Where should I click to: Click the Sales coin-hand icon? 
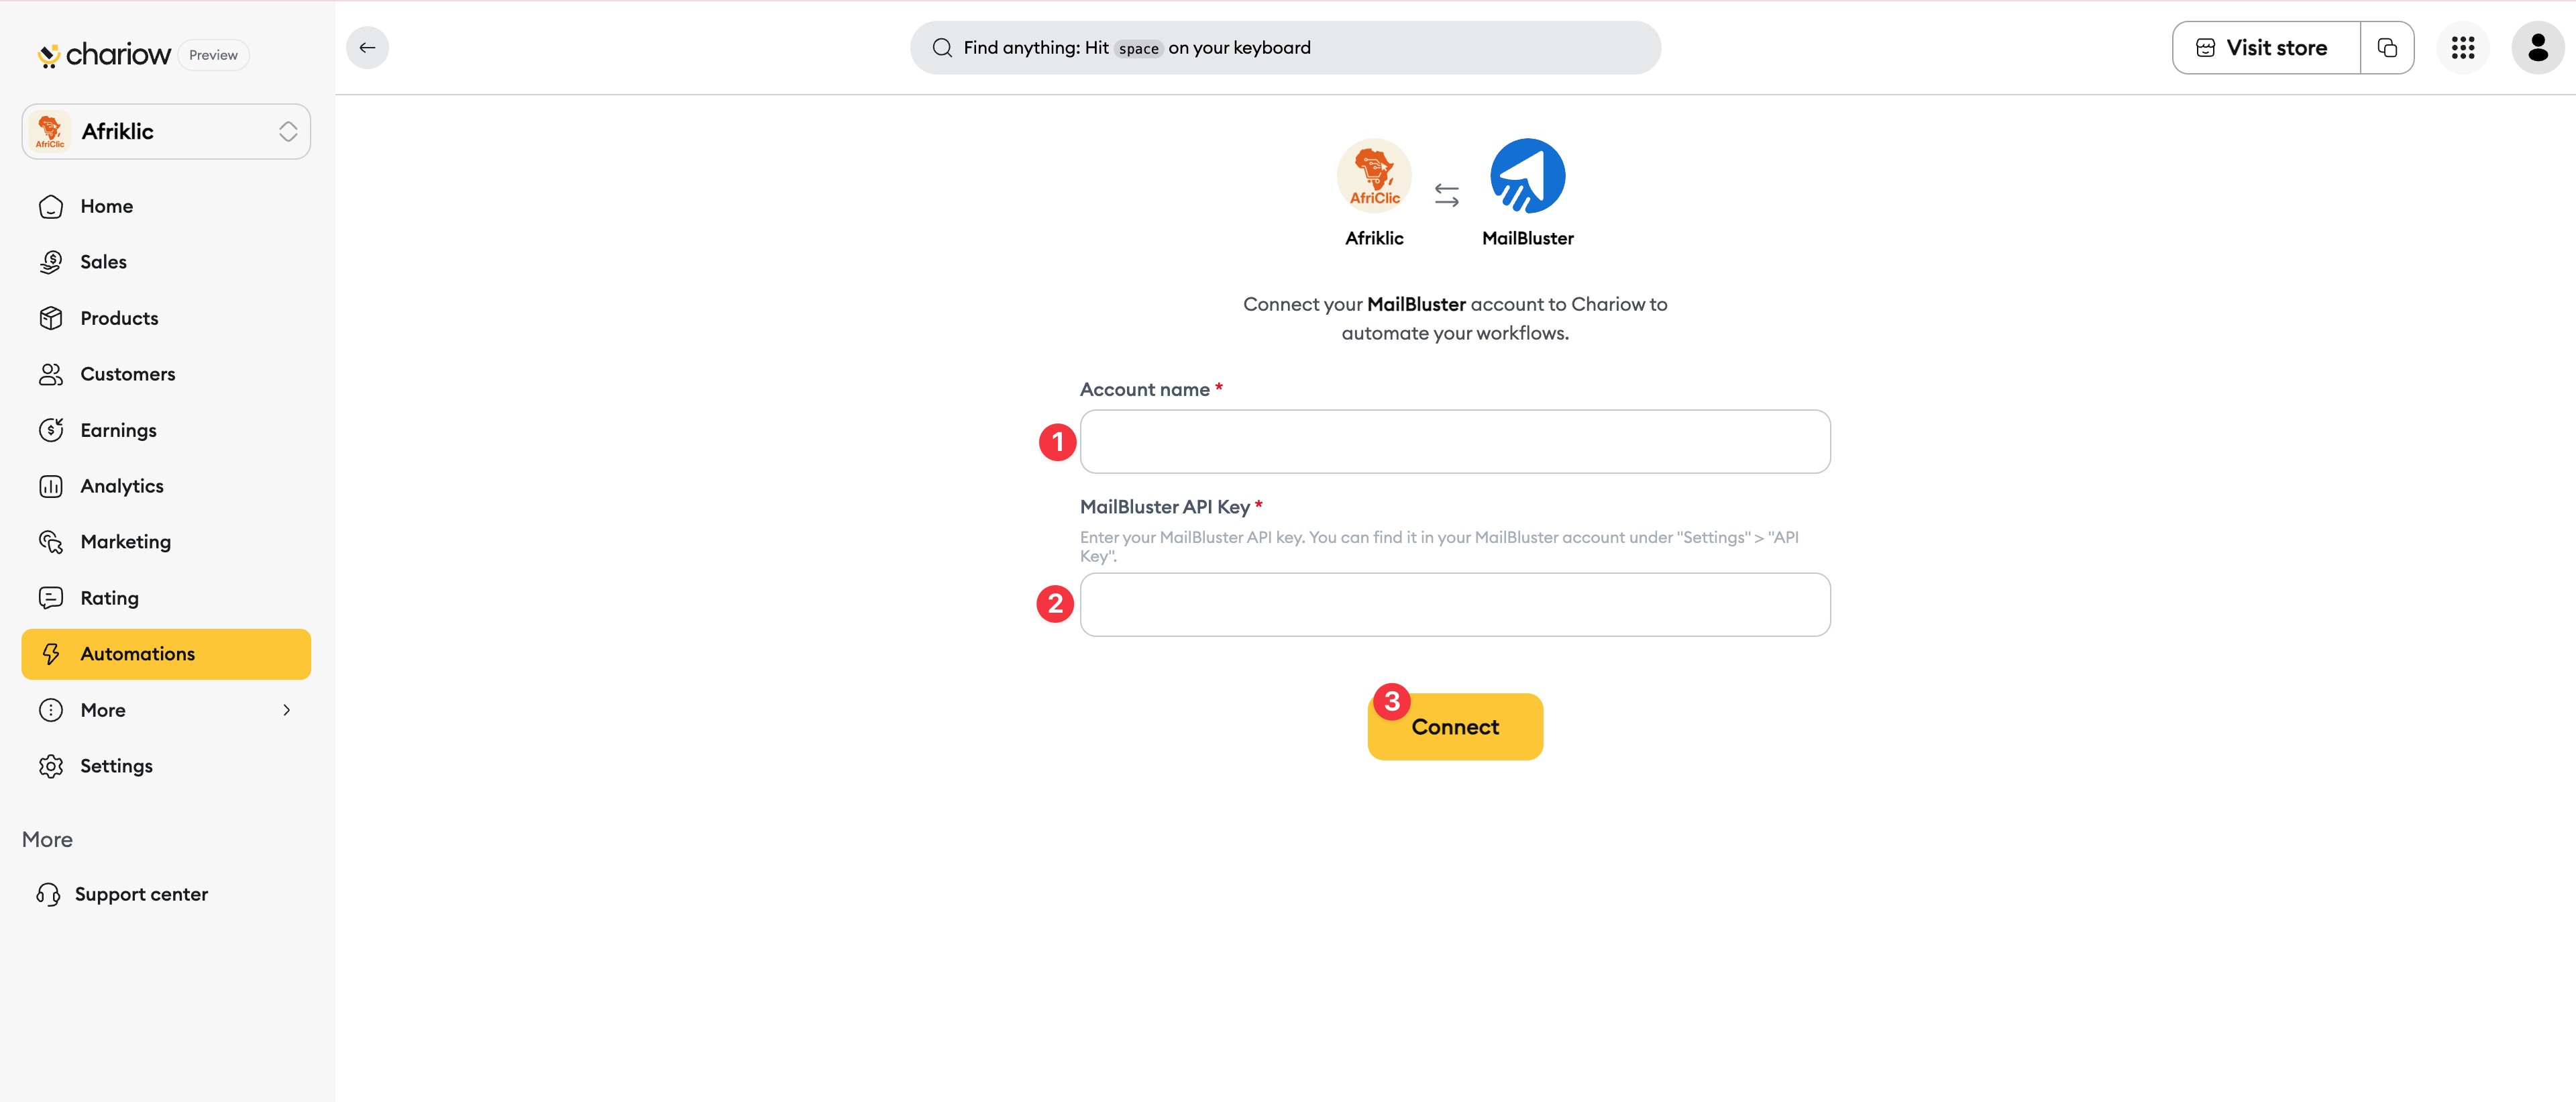[51, 262]
